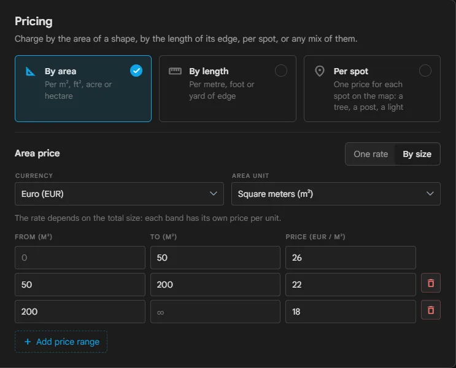
Task: Click the Per spot map pin icon
Action: [x=320, y=71]
